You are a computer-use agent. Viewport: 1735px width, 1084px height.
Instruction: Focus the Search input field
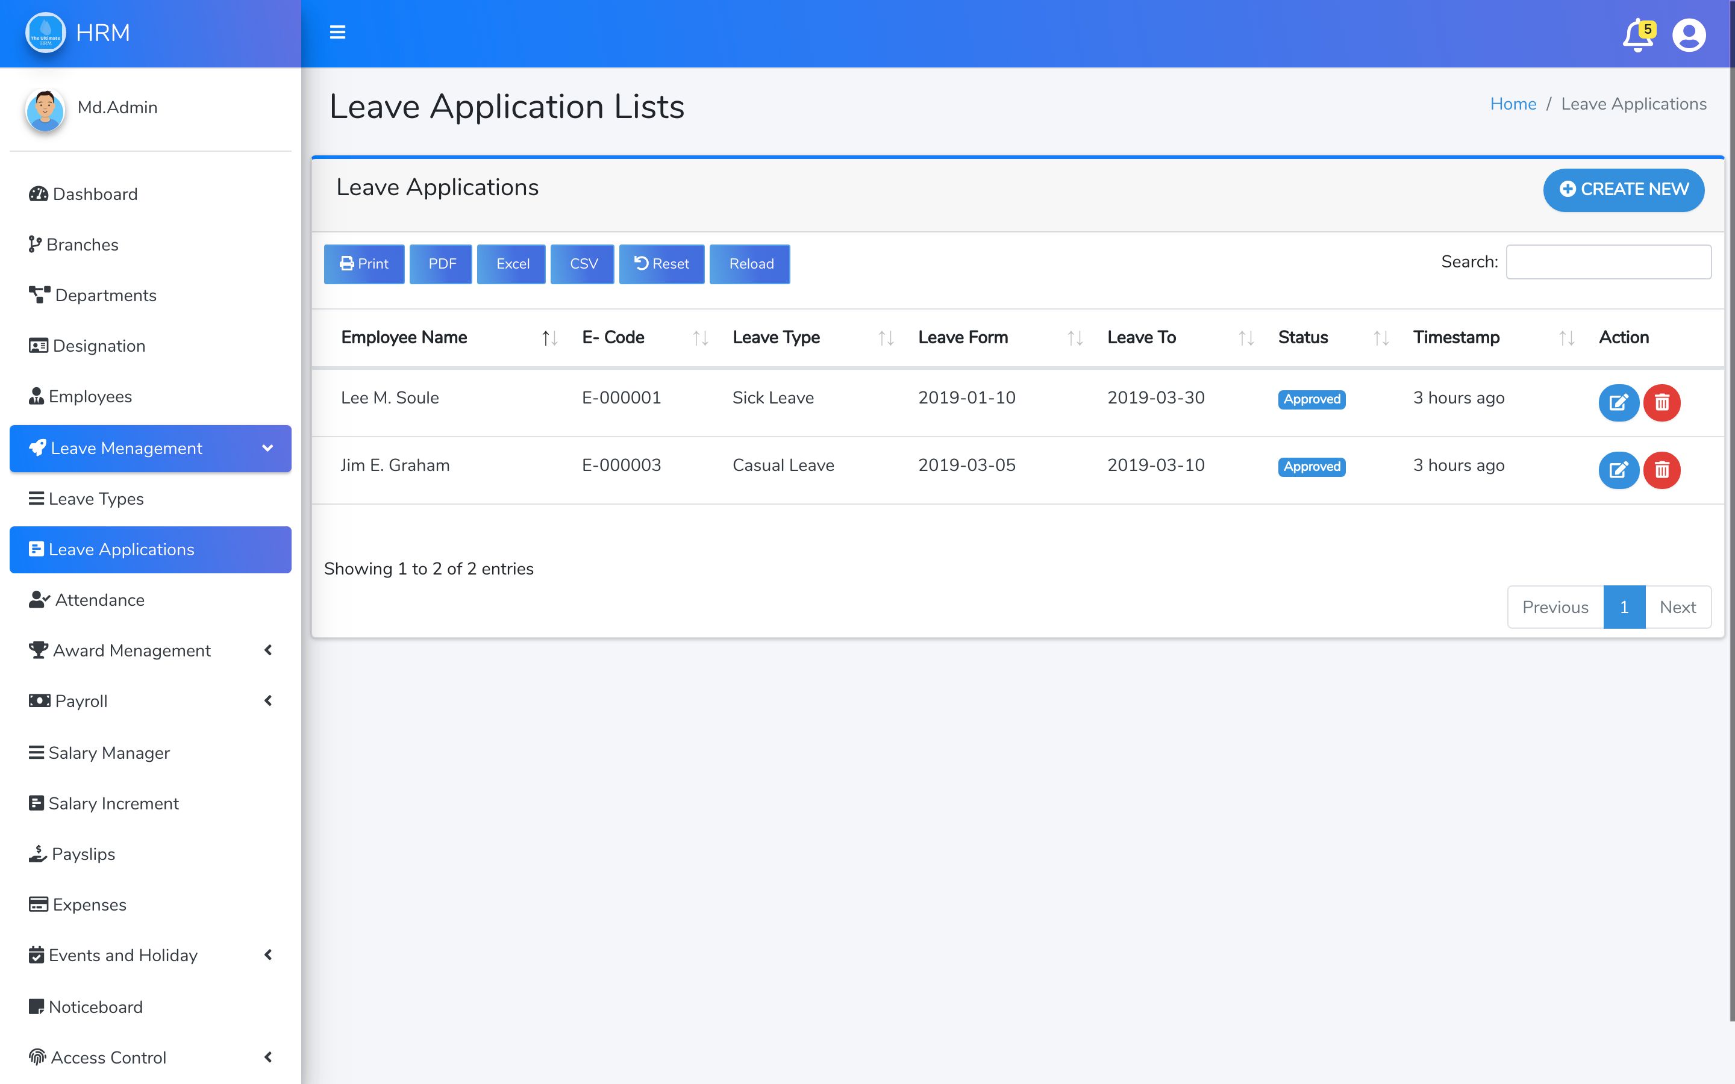click(1608, 262)
